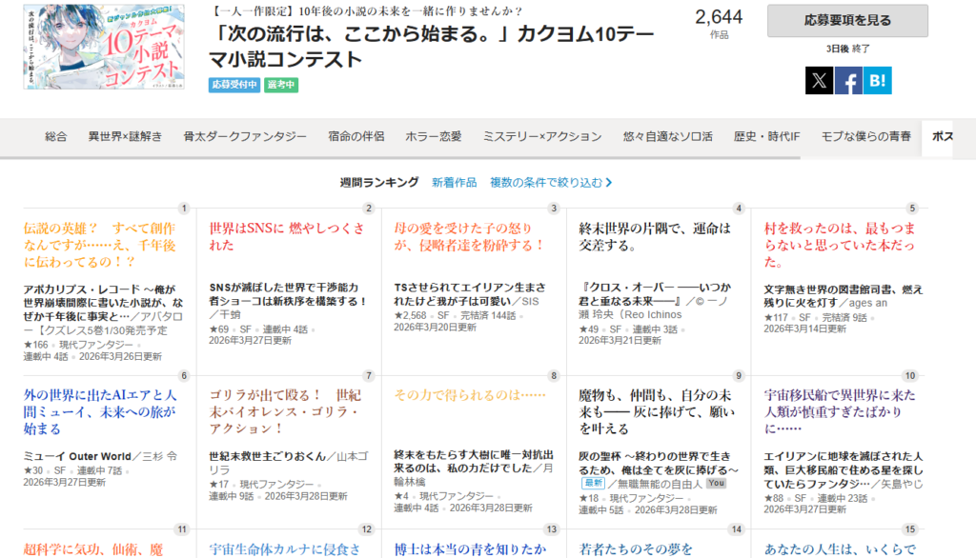
Task: Click the Hatena Bookmark share icon
Action: 878,81
